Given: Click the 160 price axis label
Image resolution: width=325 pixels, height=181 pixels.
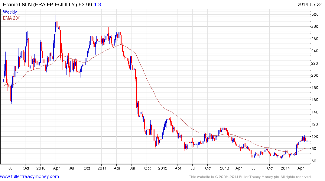Looking at the screenshot, I should pyautogui.click(x=315, y=100).
